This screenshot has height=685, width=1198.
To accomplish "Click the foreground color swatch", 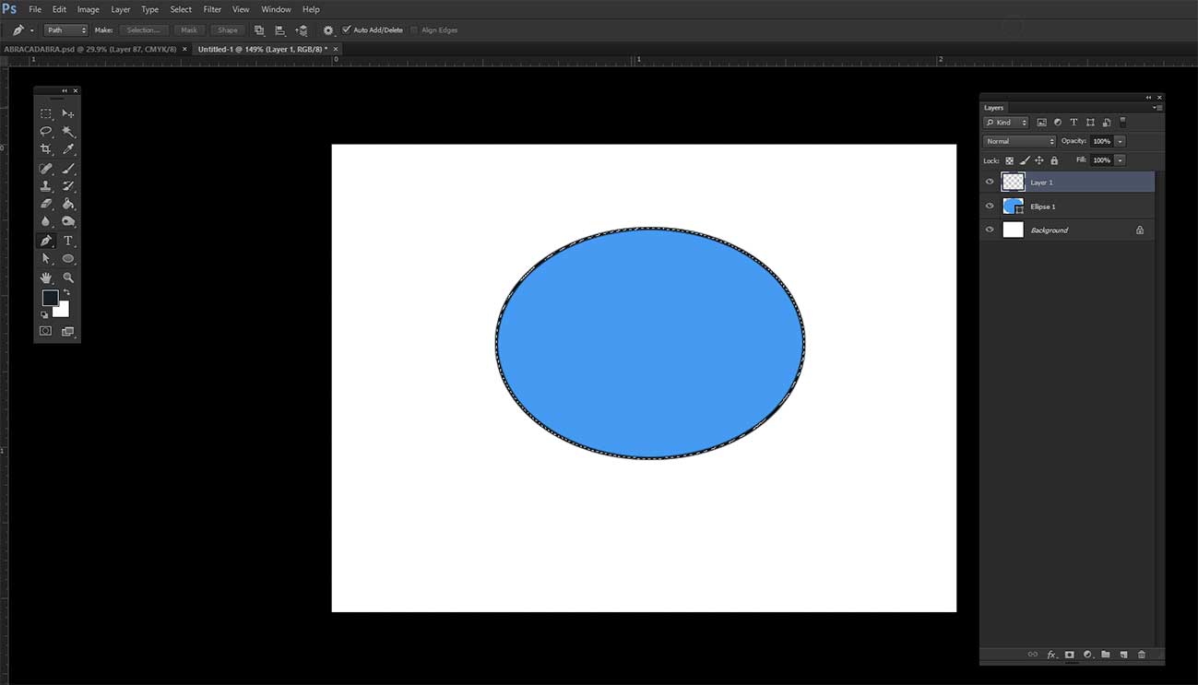I will point(50,298).
